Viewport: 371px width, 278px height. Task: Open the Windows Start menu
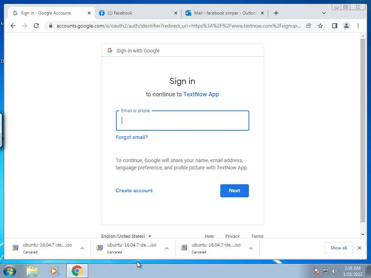click(9, 271)
